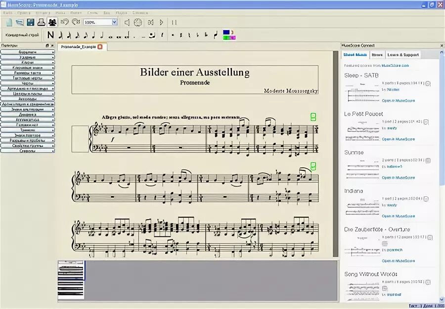Viewport: 445px width, 309px height.
Task: Click the community people icon in the toolbar
Action: (x=52, y=22)
